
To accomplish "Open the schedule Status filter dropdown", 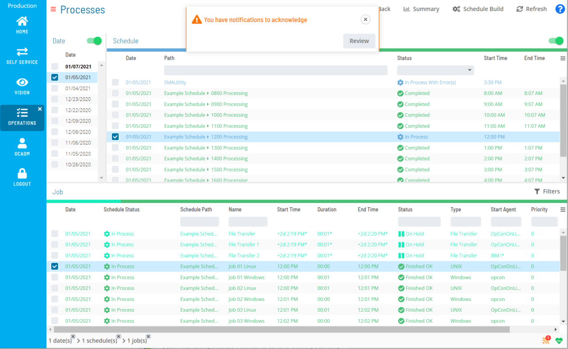I will pos(435,70).
